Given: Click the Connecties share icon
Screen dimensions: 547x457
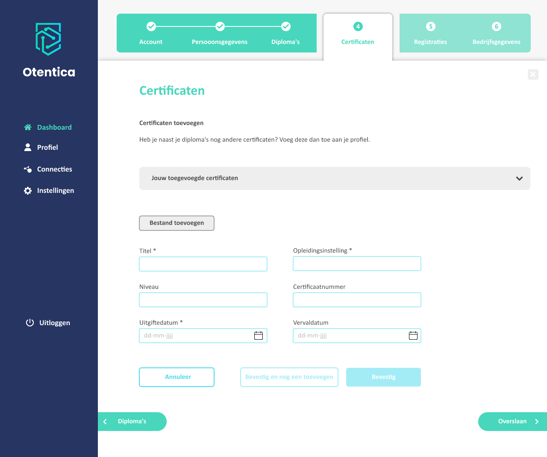Looking at the screenshot, I should [x=28, y=169].
